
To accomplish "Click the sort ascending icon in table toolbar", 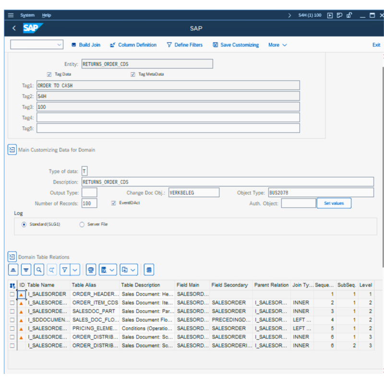I will point(13,270).
